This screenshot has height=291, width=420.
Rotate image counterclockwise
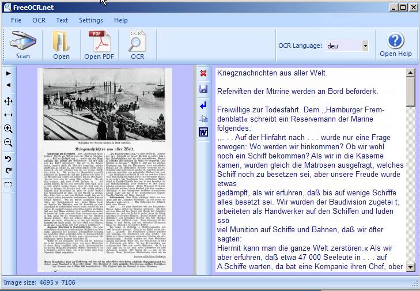coord(8,158)
